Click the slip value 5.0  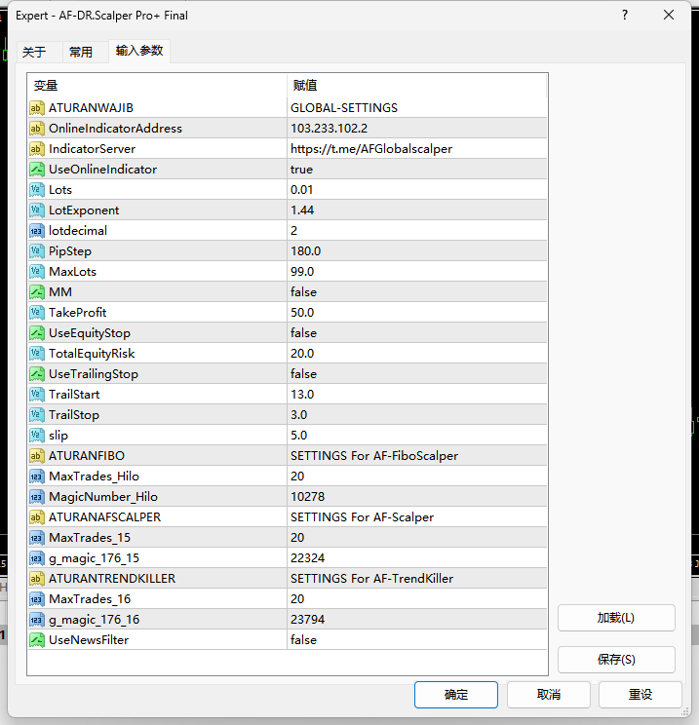pos(299,435)
